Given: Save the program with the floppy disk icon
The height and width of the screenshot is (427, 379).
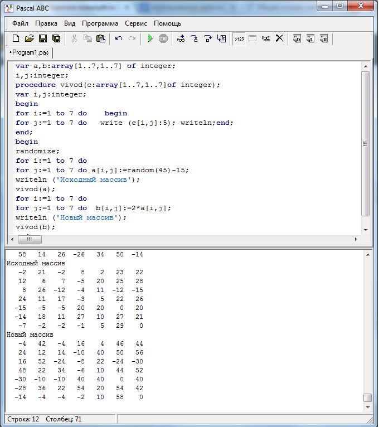Looking at the screenshot, I should click(42, 38).
